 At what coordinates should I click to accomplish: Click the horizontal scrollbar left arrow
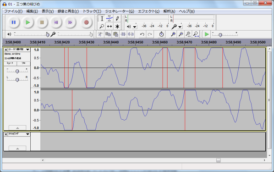tap(43, 160)
